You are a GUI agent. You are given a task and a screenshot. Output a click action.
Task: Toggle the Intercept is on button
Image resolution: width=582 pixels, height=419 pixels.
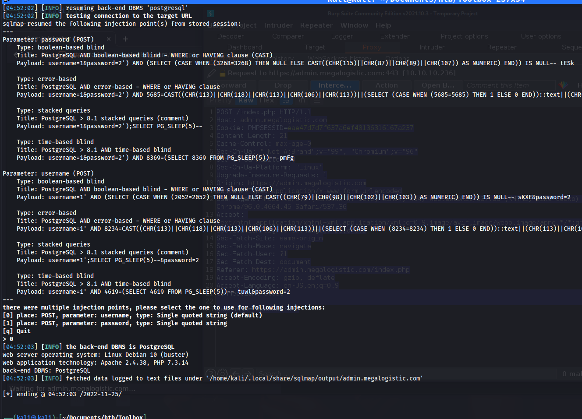[x=335, y=85]
